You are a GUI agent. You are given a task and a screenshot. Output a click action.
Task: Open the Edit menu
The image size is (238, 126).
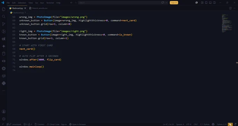coord(14,3)
